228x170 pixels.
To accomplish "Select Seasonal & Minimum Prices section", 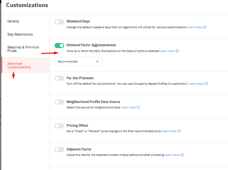I will [x=23, y=49].
